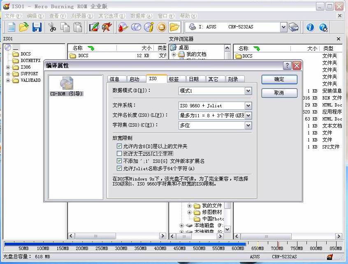Screen dimensions: 348x264
Task: Click the Cut scissors icon
Action: pyautogui.click(x=52, y=27)
